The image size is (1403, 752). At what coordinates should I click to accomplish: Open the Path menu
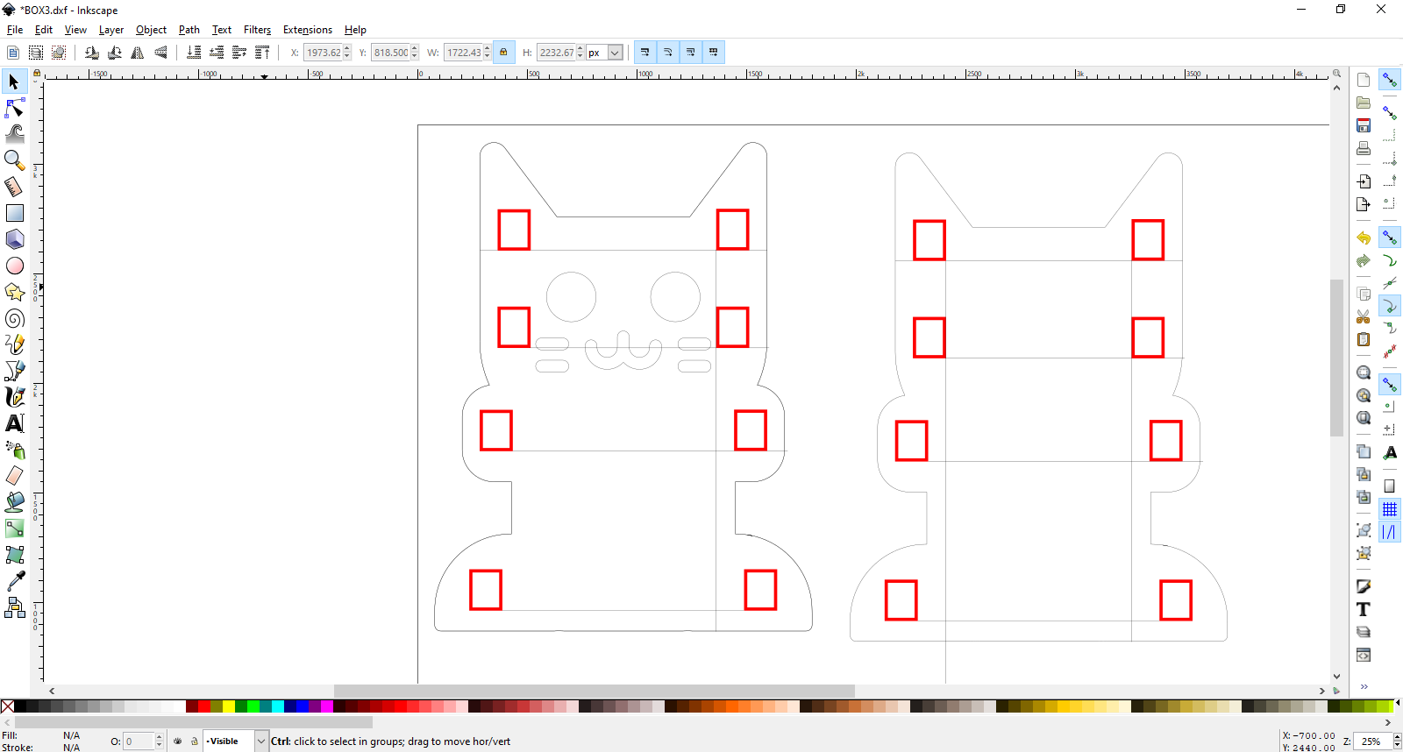point(189,30)
